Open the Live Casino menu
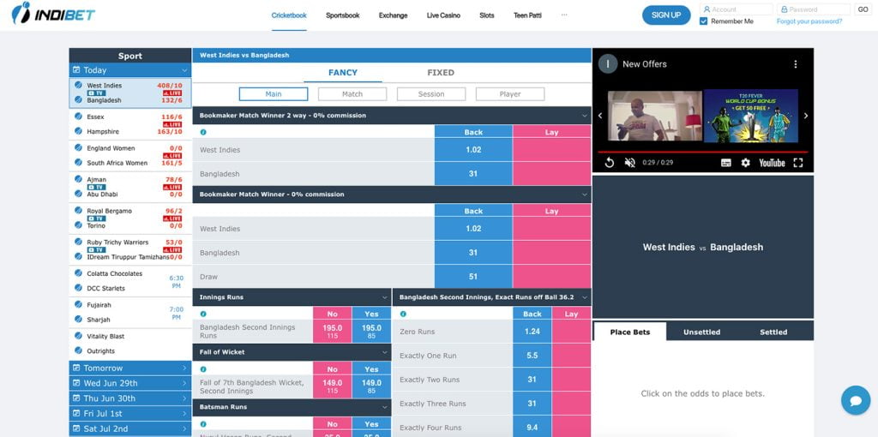Image resolution: width=878 pixels, height=437 pixels. click(x=443, y=15)
